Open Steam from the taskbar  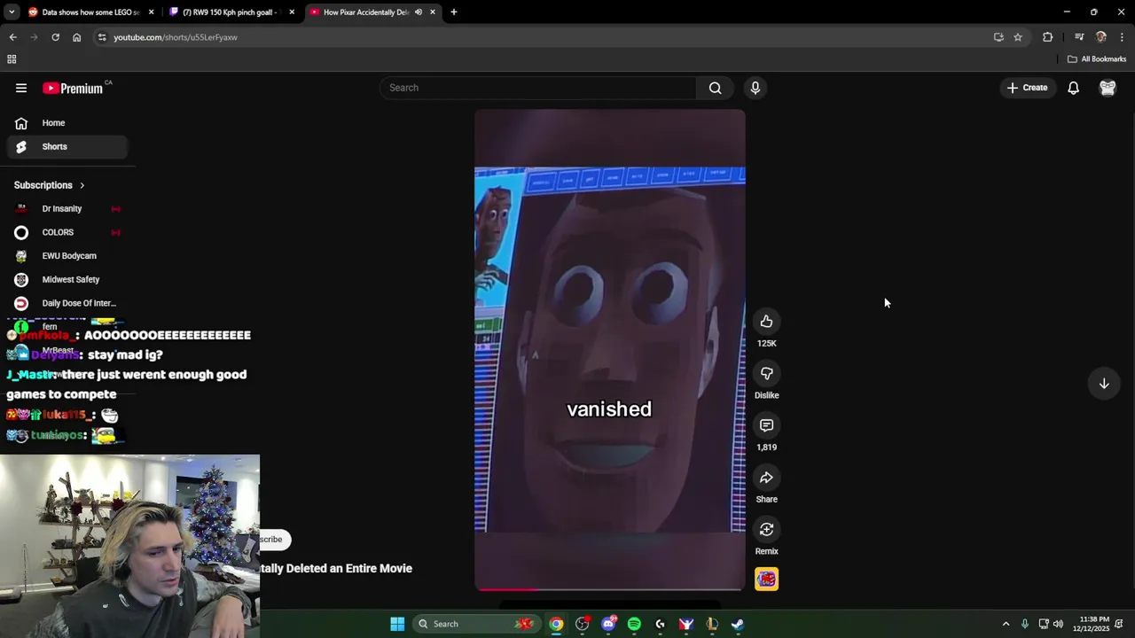point(738,624)
